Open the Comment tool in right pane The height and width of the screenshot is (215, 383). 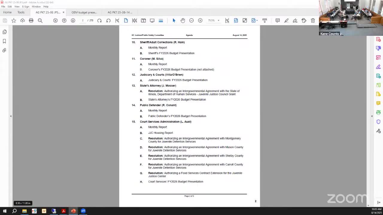coord(379,103)
